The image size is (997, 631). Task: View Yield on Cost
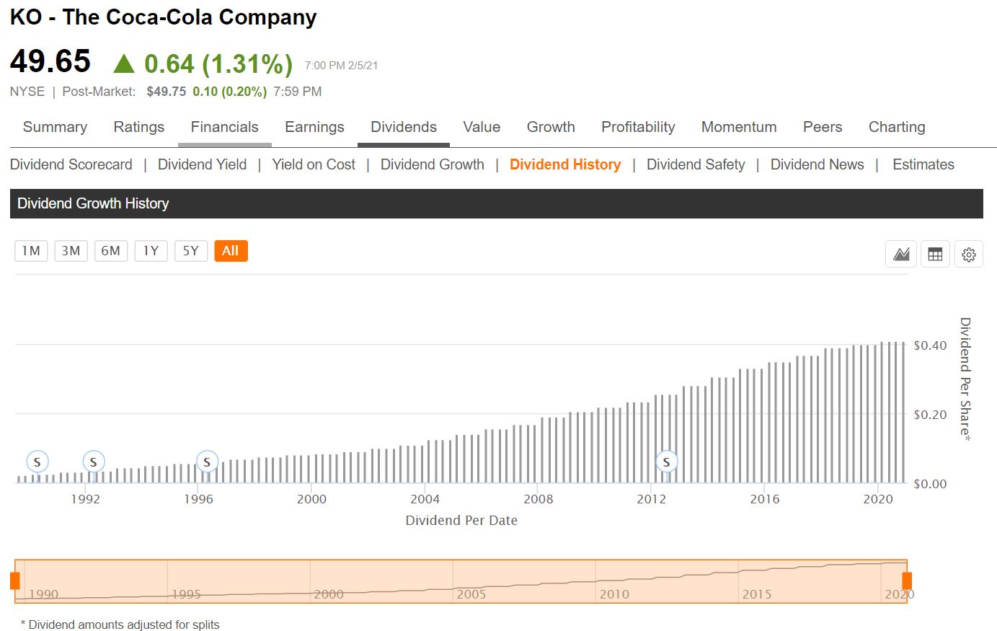[x=314, y=164]
